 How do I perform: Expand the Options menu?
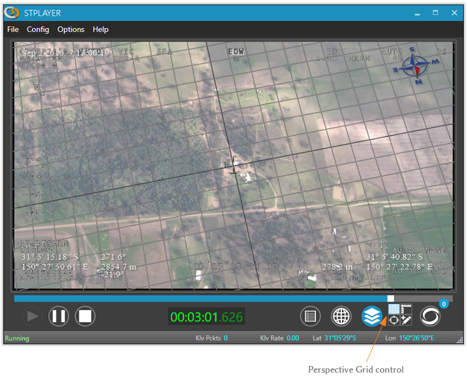click(71, 29)
